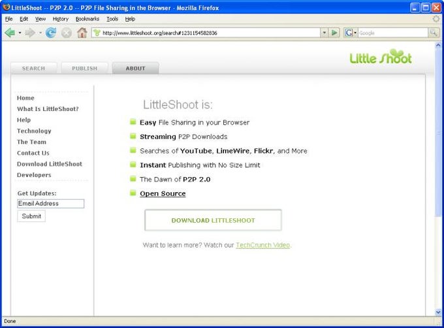Open The Team sidebar link
The width and height of the screenshot is (444, 328).
pyautogui.click(x=31, y=142)
